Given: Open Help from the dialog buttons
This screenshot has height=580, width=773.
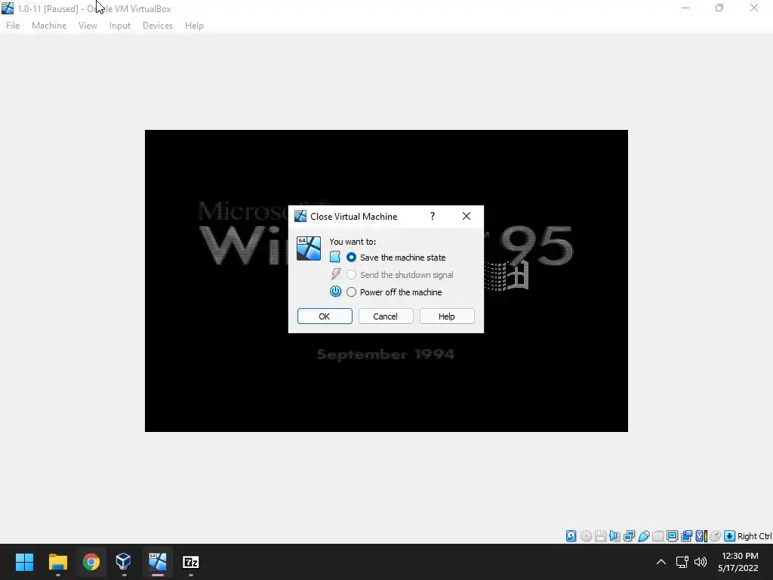Looking at the screenshot, I should pos(447,316).
